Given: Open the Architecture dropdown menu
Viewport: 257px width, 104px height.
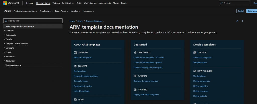Looking at the screenshot, I should [46, 11].
